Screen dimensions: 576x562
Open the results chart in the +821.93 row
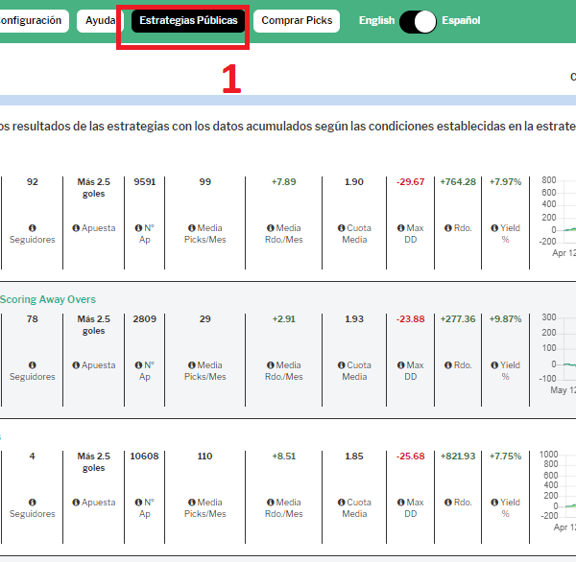557,491
